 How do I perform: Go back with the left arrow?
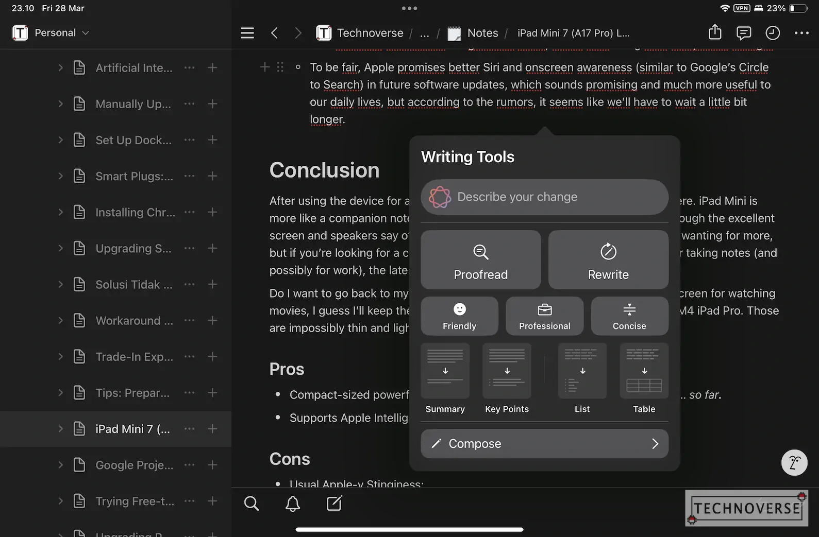(274, 33)
